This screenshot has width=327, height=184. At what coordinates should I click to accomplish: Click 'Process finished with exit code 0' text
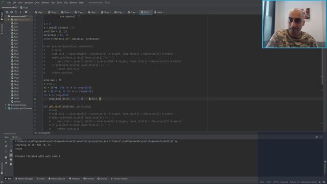[x=38, y=156]
